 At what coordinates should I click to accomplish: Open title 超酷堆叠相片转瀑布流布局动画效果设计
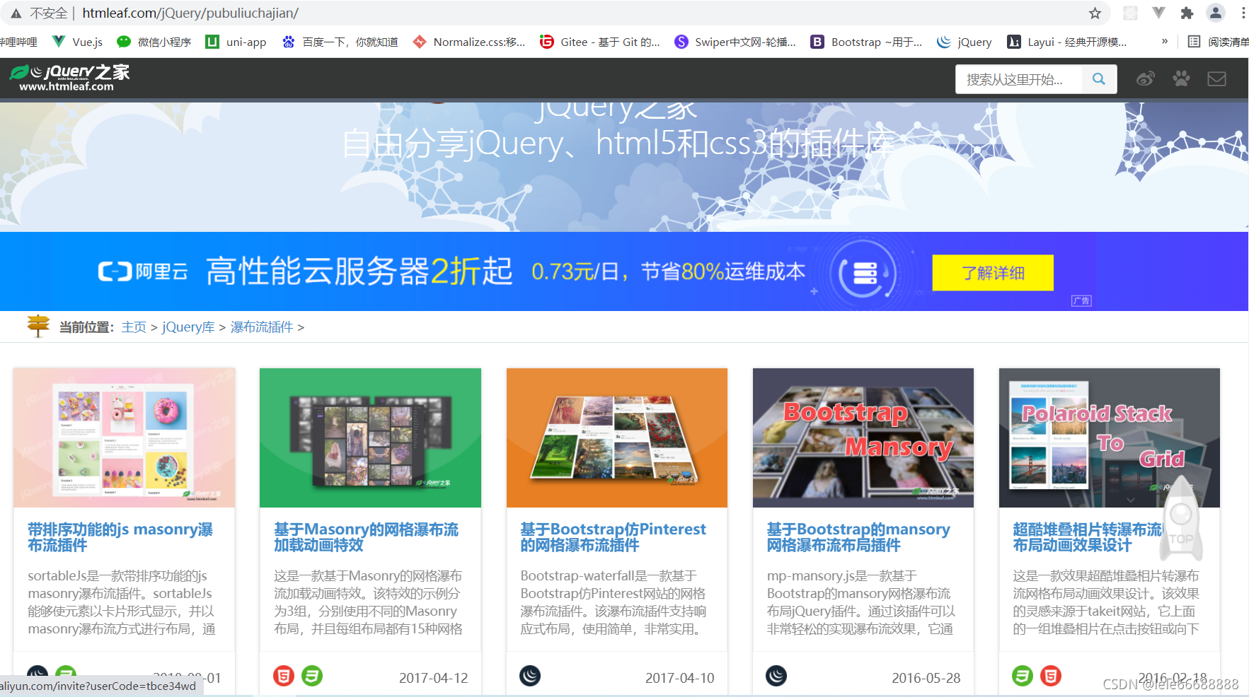point(1088,537)
